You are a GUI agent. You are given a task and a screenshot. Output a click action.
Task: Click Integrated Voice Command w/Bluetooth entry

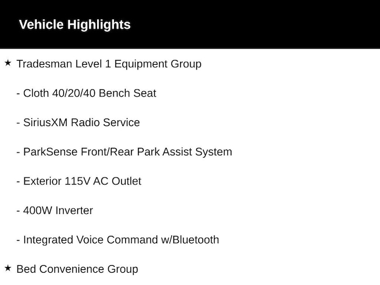point(118,240)
